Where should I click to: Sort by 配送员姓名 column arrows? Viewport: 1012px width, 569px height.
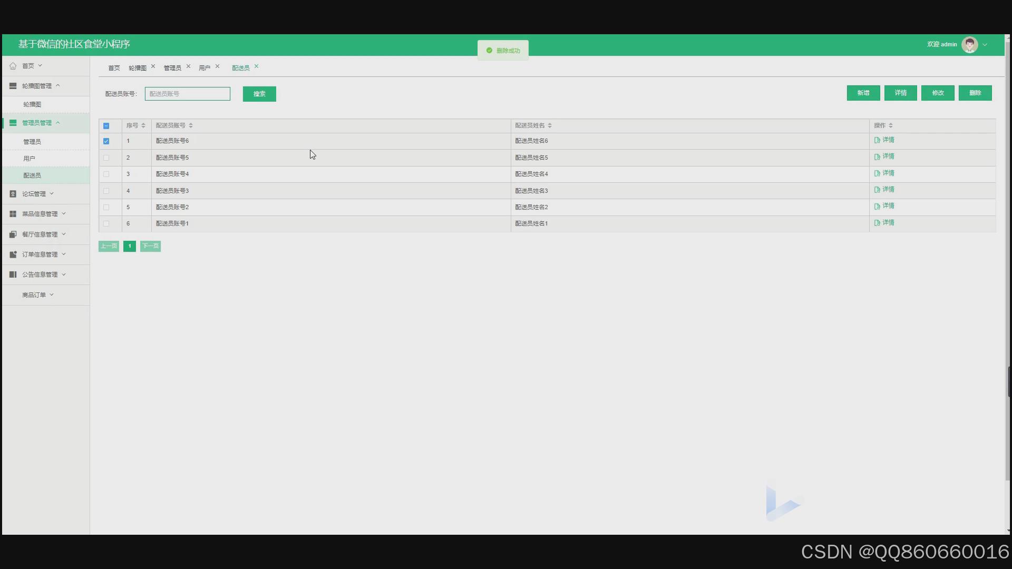[550, 126]
